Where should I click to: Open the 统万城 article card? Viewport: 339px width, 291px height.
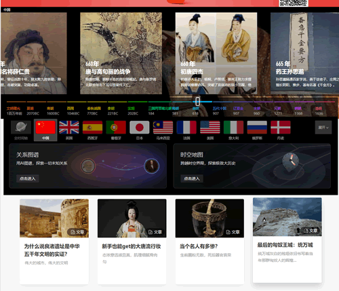287,240
